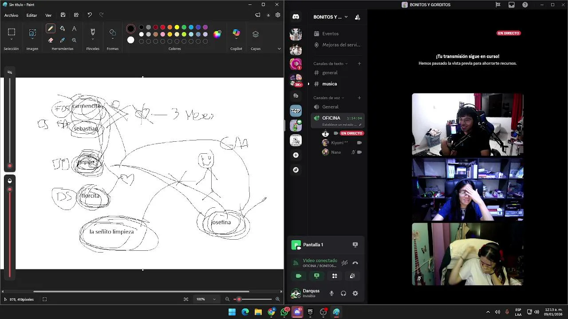The height and width of the screenshot is (319, 568).
Task: Disconnect from the voice call
Action: (355, 263)
